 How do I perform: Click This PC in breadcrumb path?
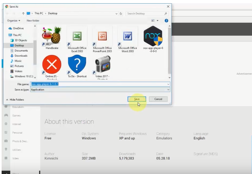tap(39, 14)
